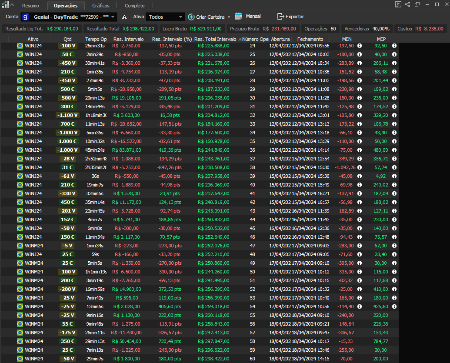Click MEN info icon for operation 50
Screen dimensions: 450x363
pyautogui.click(x=359, y=272)
